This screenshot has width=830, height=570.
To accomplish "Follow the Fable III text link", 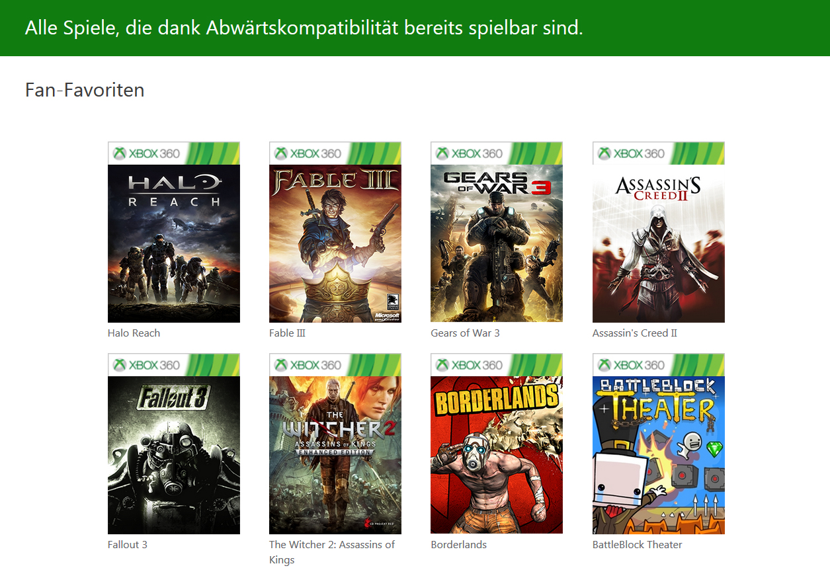I will 287,333.
